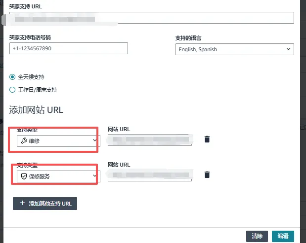Expand the 维修 support type dropdown
The image size is (306, 243).
pyautogui.click(x=58, y=141)
